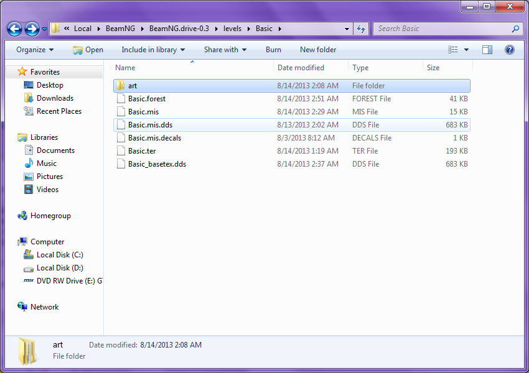This screenshot has height=373, width=529.
Task: Go to BeamNG.drive-0.3 breadcrumb segment
Action: tap(179, 29)
